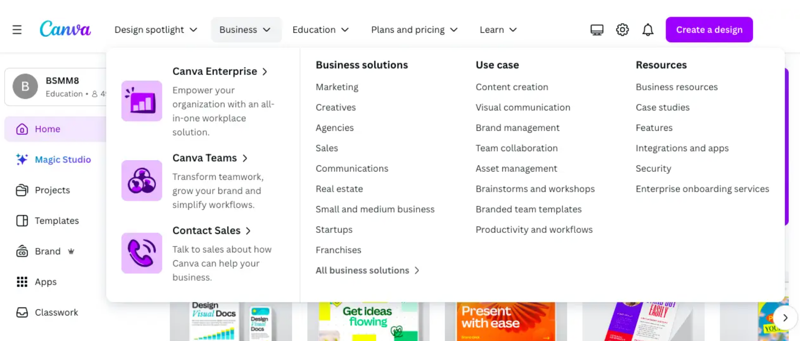Select Startups menu entry
The height and width of the screenshot is (341, 800).
click(334, 230)
